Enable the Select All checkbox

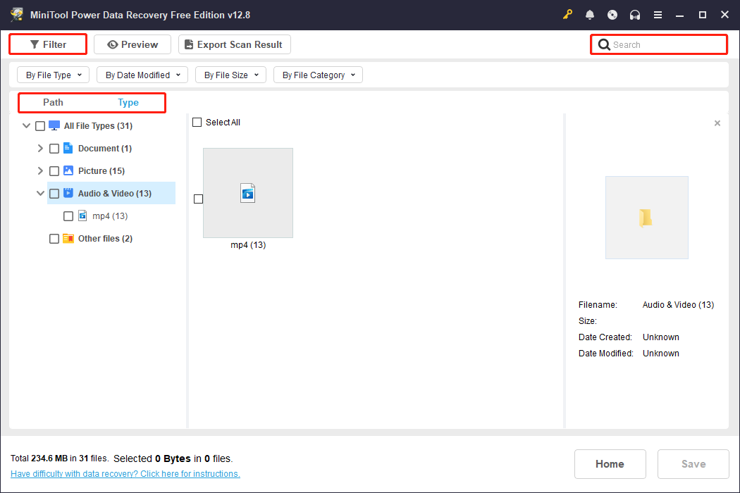(x=197, y=122)
